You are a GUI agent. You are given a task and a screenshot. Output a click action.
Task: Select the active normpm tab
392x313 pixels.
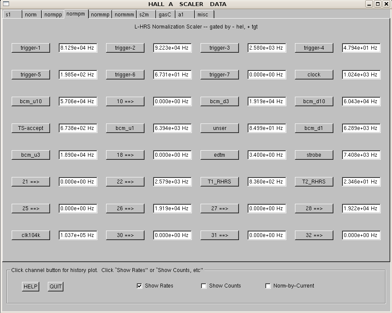(x=76, y=14)
